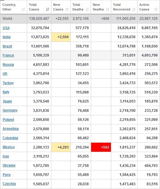The image size is (160, 189).
Task: Sort table by New Cases icon
Action: pos(67,9)
